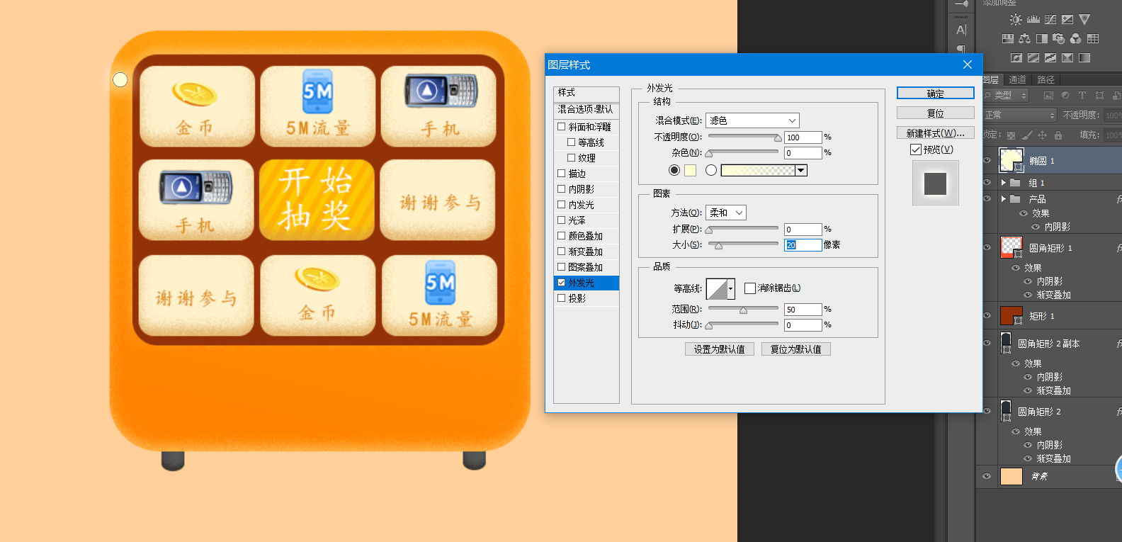Lock transparent pixels (checkerboard icon)
This screenshot has width=1122, height=542.
[1011, 135]
